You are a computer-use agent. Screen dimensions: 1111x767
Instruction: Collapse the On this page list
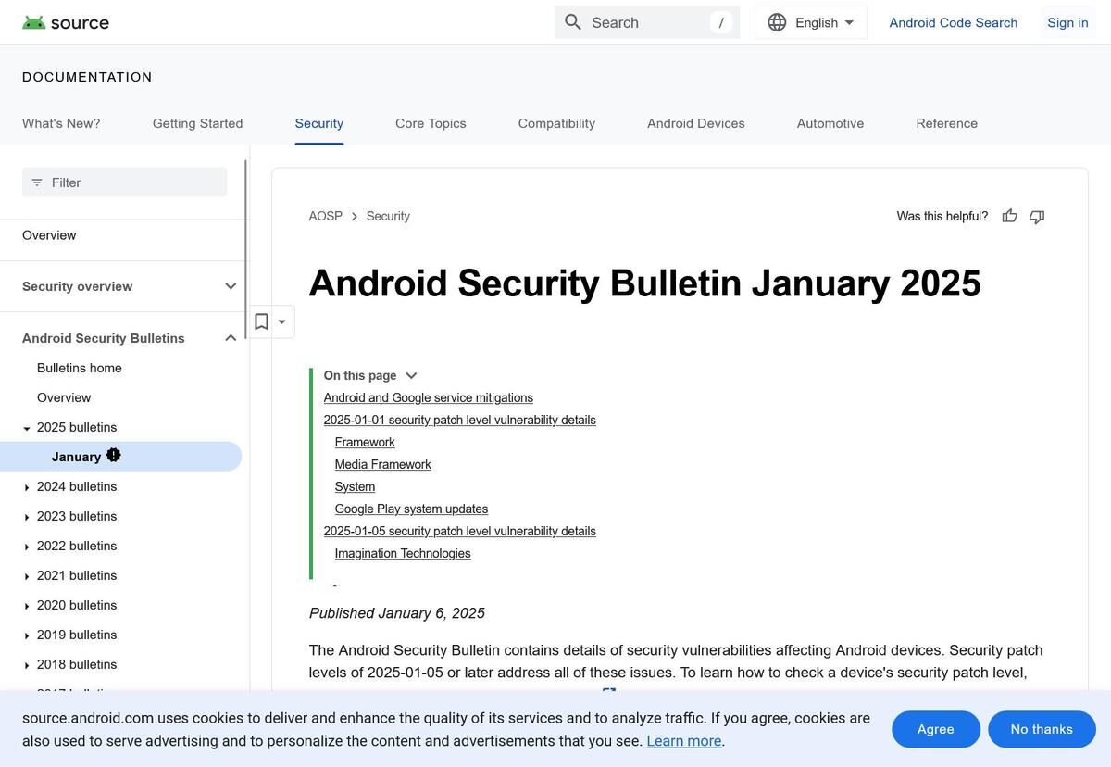click(x=411, y=375)
